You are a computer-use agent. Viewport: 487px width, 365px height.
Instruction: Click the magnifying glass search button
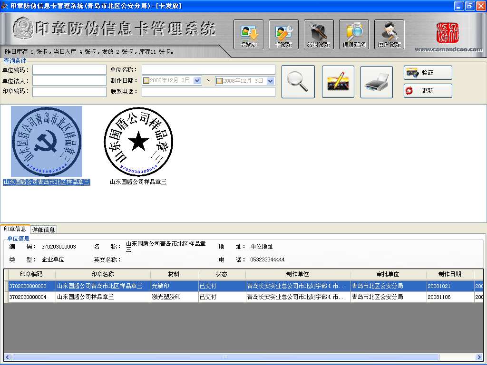tap(298, 82)
